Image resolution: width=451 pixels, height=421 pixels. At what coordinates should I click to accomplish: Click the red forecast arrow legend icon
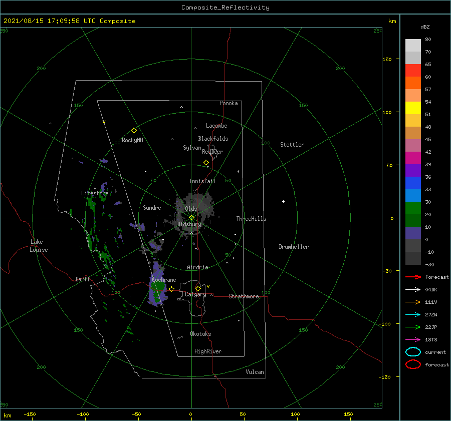click(413, 277)
